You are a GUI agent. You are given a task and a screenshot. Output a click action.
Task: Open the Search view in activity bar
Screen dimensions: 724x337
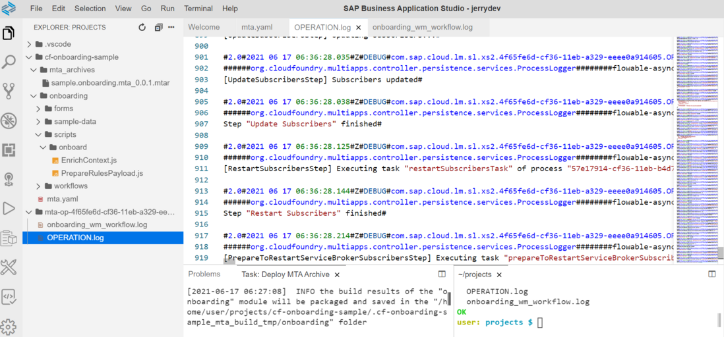coord(9,62)
